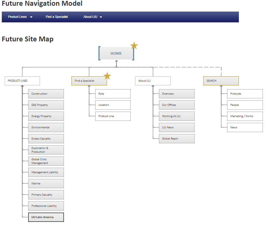Click the Products box under SEARCH
268x227 pixels.
pos(245,94)
